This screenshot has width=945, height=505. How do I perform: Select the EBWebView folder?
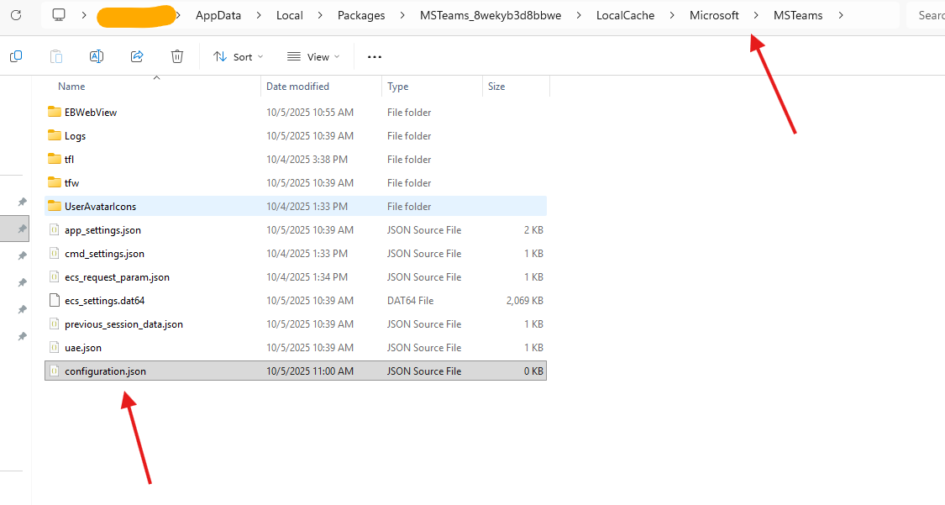point(91,113)
